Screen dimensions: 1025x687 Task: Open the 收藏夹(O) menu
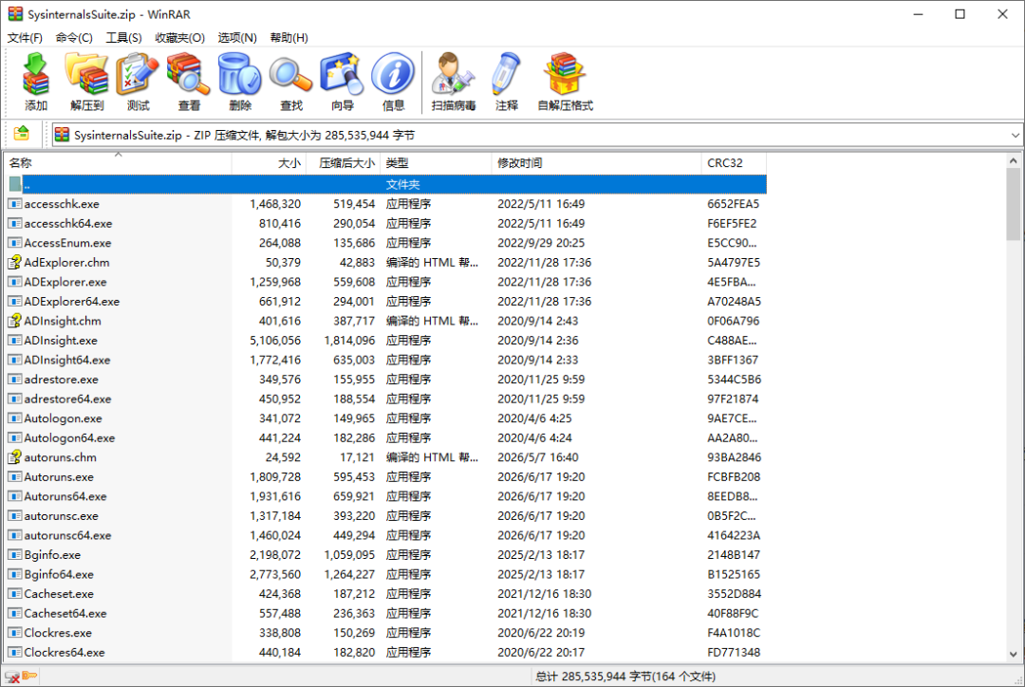pyautogui.click(x=179, y=38)
